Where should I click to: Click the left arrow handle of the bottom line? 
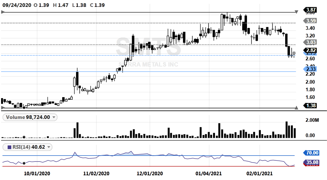3,108
